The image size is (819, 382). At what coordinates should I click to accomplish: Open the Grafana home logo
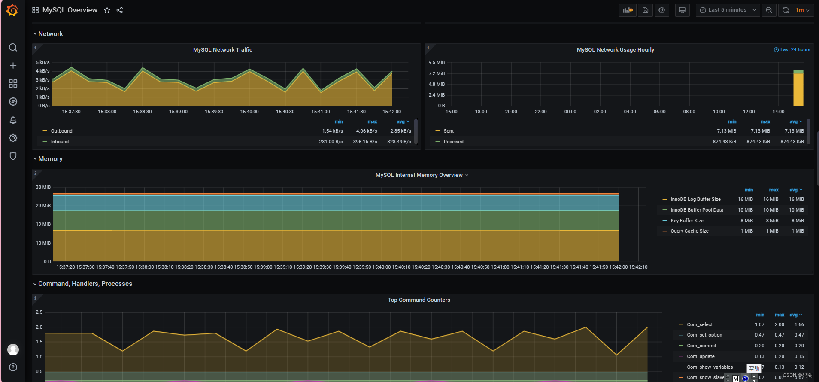coord(12,10)
